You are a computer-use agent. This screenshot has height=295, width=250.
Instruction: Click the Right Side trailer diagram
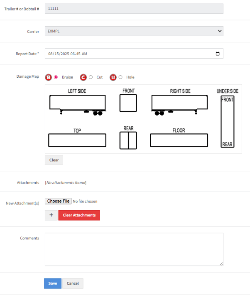(x=179, y=103)
